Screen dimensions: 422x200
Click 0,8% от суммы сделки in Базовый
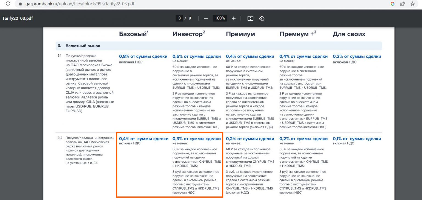pos(143,56)
